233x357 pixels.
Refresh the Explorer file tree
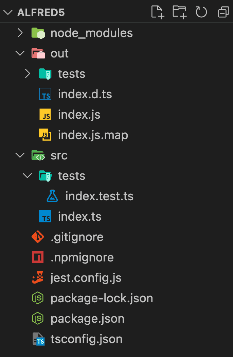(x=201, y=12)
